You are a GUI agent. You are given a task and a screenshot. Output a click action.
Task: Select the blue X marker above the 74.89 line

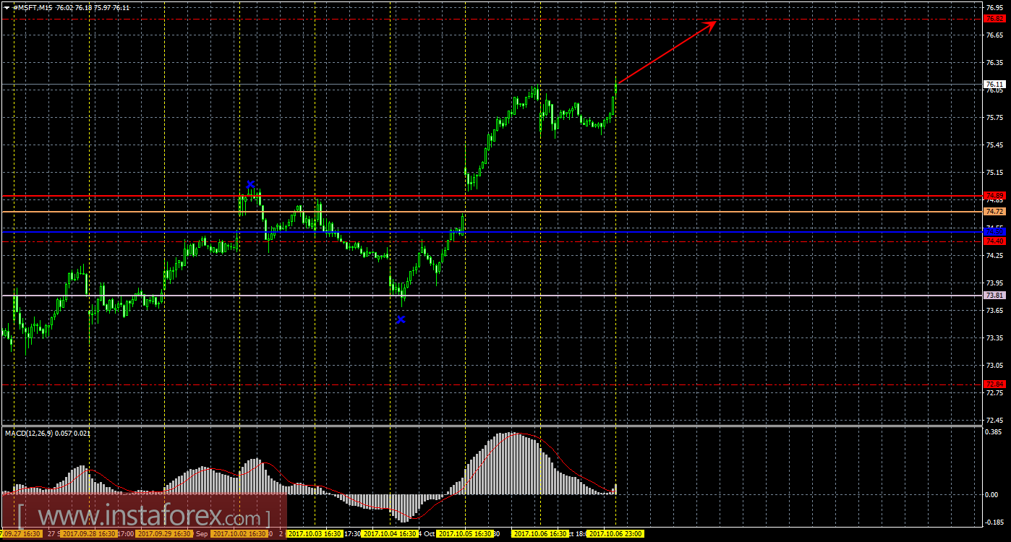click(x=250, y=184)
